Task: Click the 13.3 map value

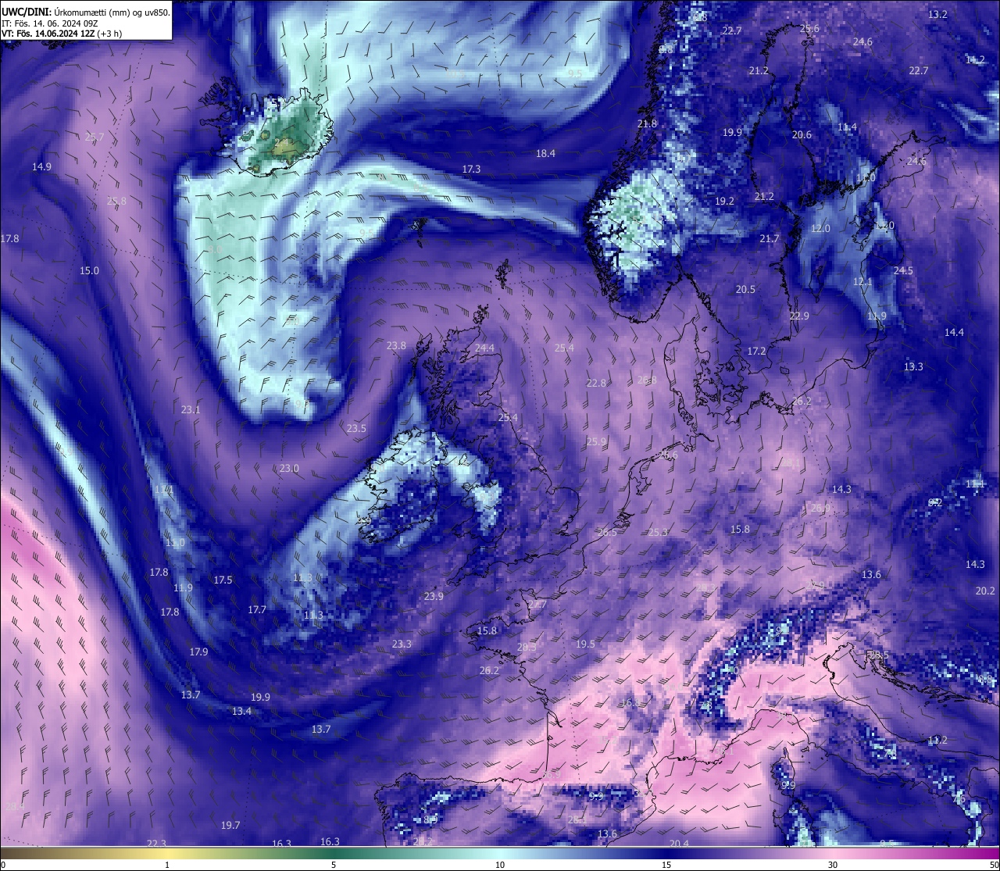Action: (x=913, y=366)
